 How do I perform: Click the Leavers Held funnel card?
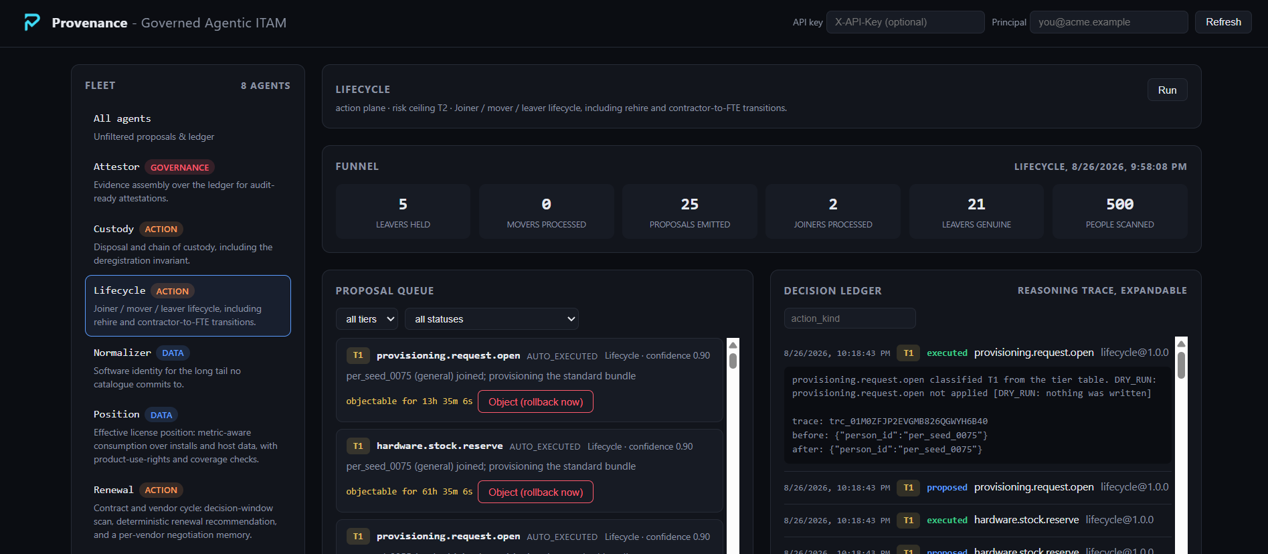tap(403, 211)
